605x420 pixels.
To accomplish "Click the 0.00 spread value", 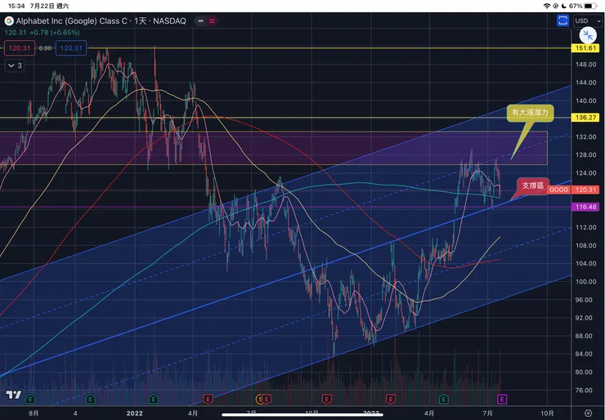I will [x=45, y=48].
